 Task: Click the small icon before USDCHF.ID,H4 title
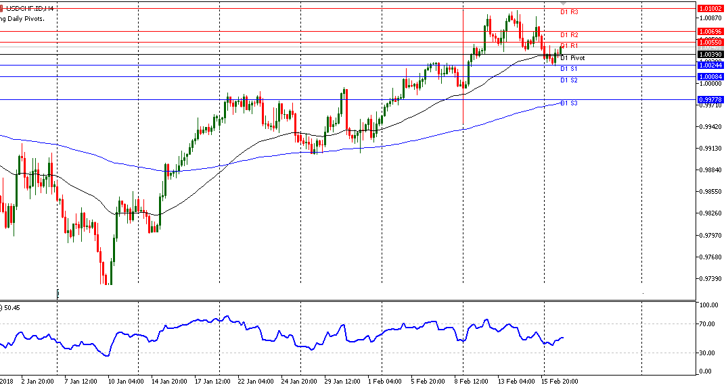point(2,8)
